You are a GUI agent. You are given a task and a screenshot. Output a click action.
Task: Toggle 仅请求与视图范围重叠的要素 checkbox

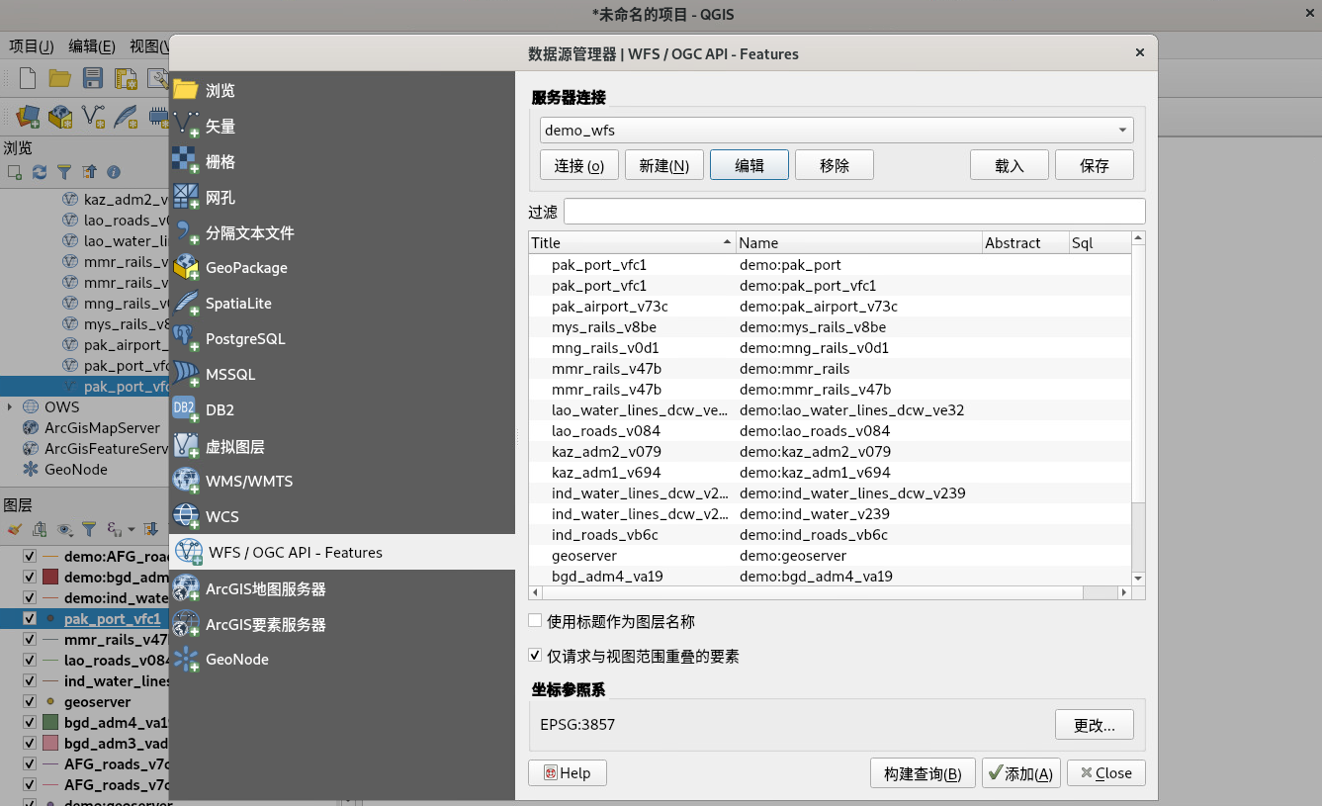click(x=535, y=656)
